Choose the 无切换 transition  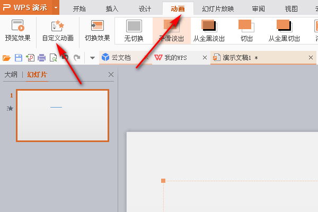(x=134, y=31)
